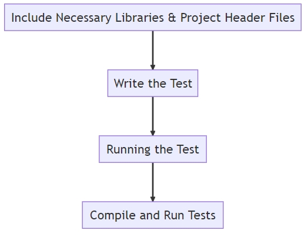Pick the Compile and Run Tests node

click(x=153, y=215)
